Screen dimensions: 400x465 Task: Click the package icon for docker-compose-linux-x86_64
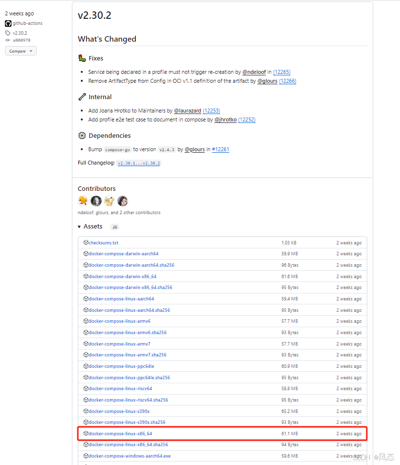86,433
